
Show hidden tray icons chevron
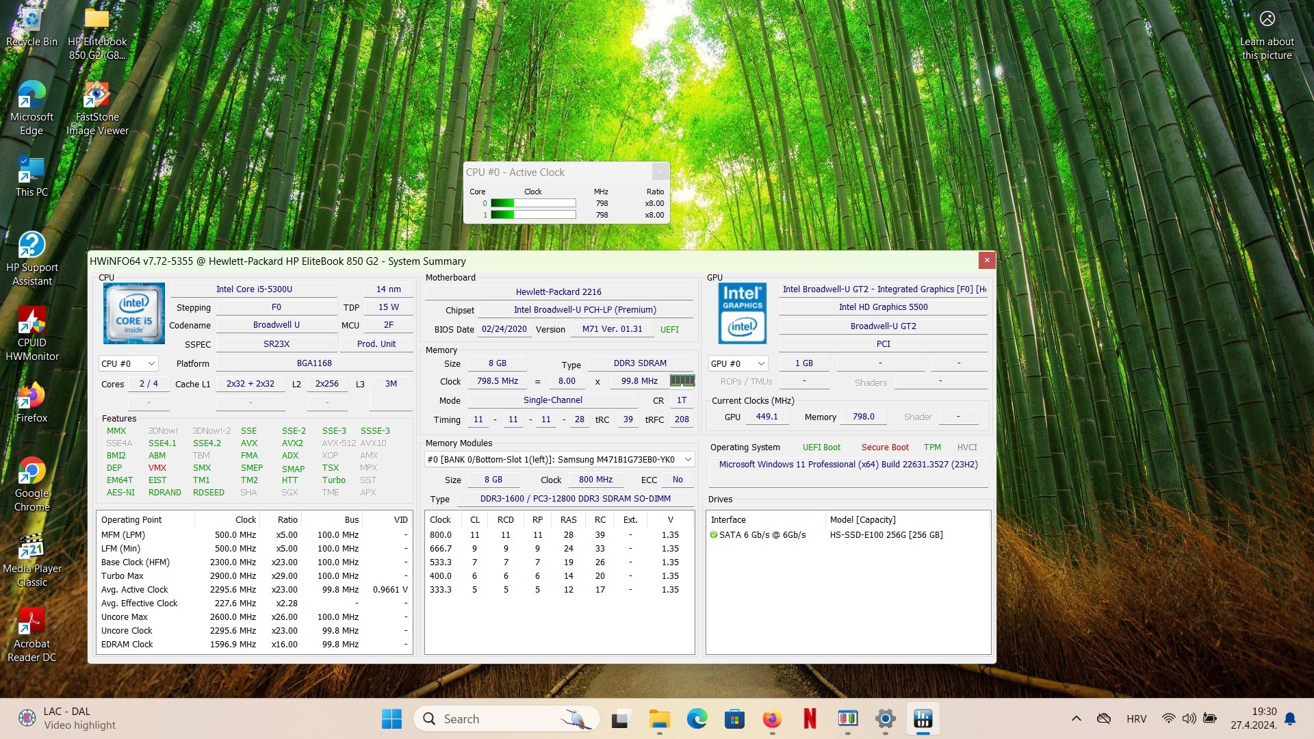point(1076,718)
